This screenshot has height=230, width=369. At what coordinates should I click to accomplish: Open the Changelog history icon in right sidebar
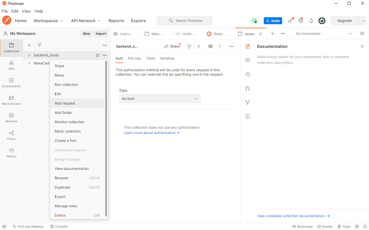point(248,74)
